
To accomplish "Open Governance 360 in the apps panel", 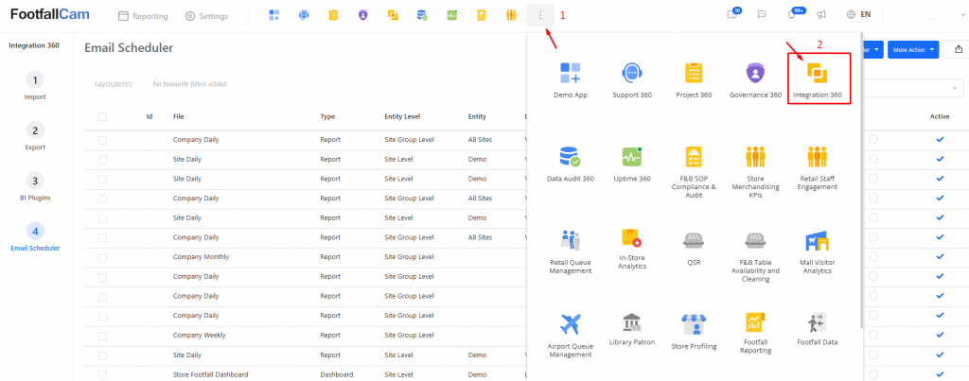I will coord(755,80).
